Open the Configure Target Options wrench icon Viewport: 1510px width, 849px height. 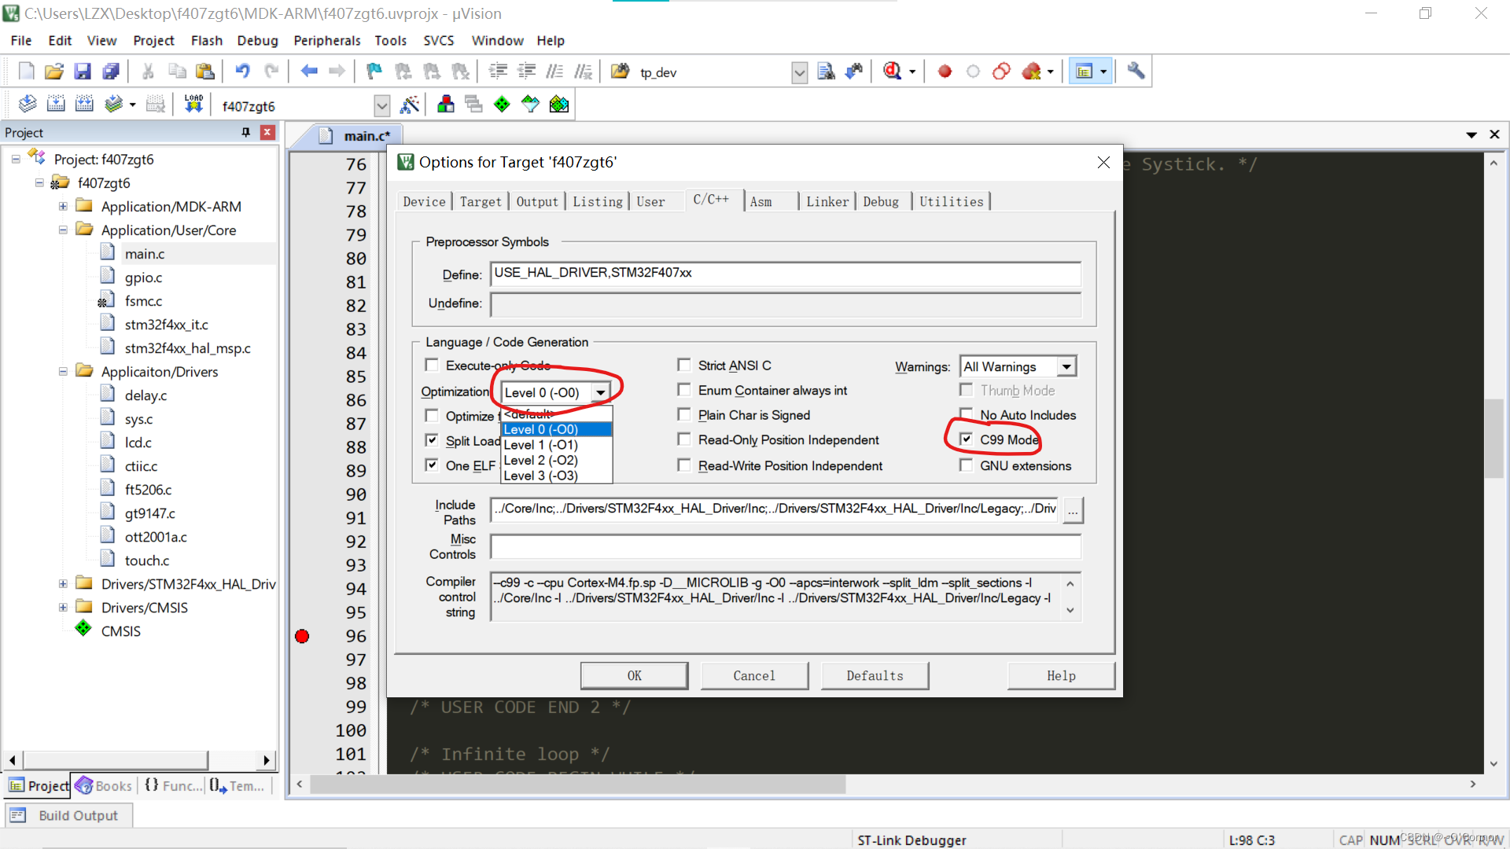(1135, 71)
